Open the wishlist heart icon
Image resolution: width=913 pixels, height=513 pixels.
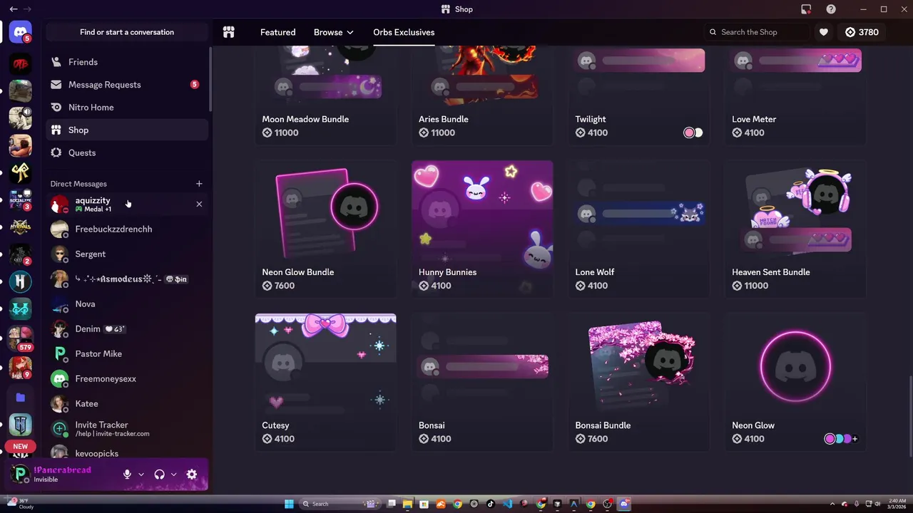pyautogui.click(x=824, y=32)
